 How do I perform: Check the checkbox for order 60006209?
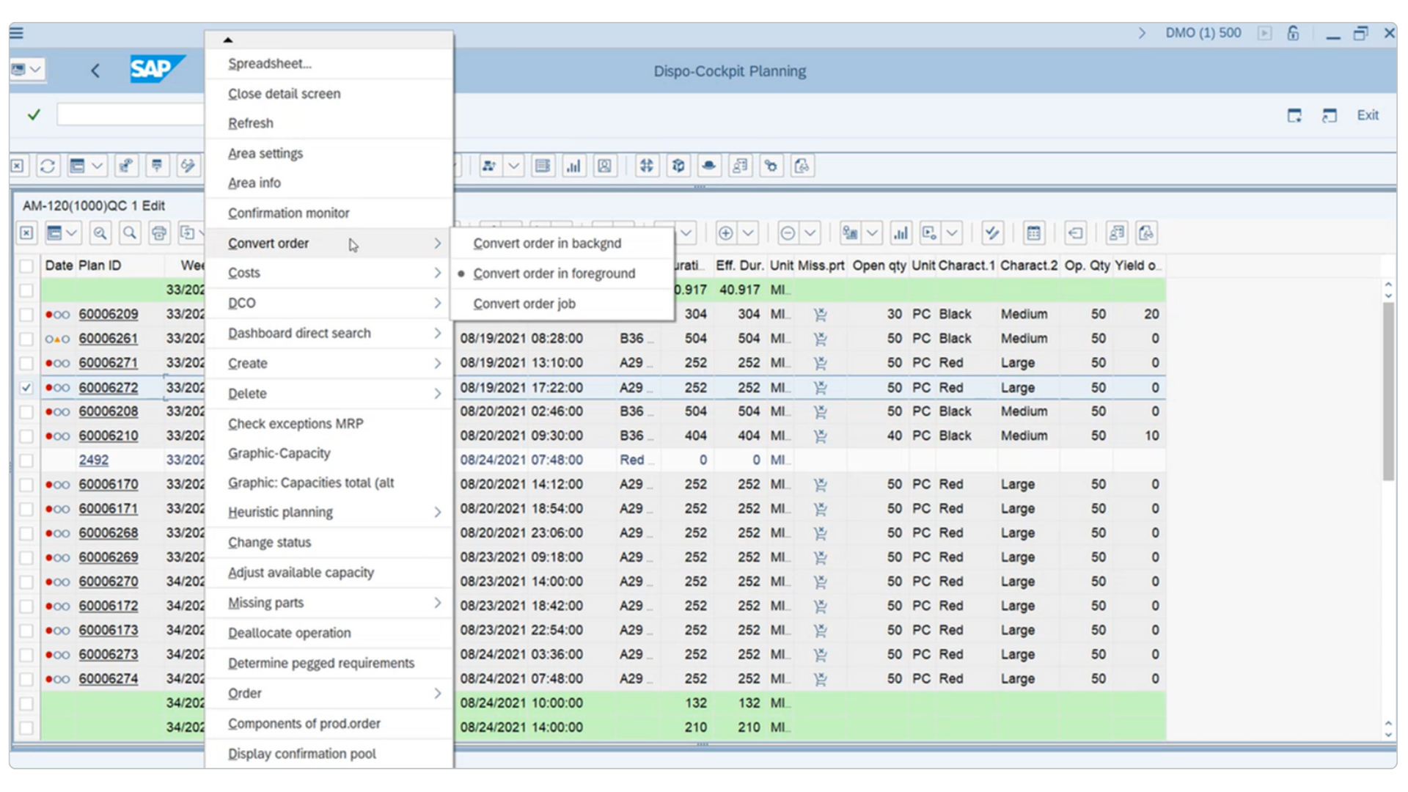tap(26, 314)
